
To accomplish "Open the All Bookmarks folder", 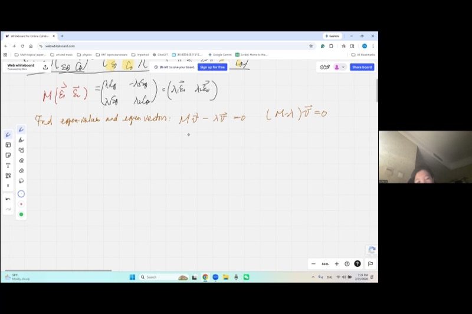I will point(363,55).
